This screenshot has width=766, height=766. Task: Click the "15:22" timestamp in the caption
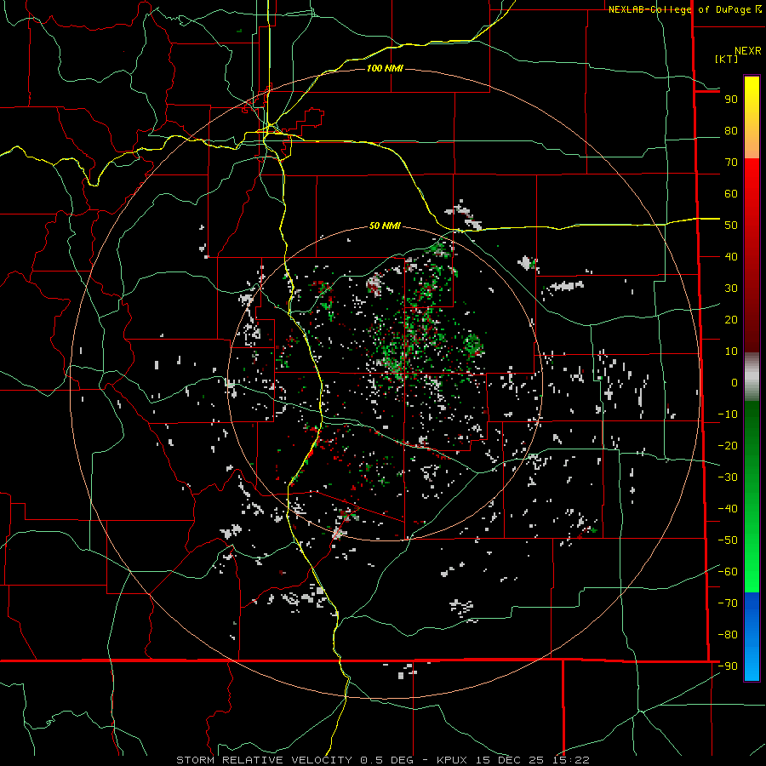coord(570,760)
